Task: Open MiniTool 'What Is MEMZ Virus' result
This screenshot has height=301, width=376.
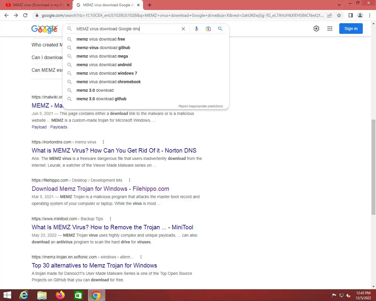Action: point(113,227)
